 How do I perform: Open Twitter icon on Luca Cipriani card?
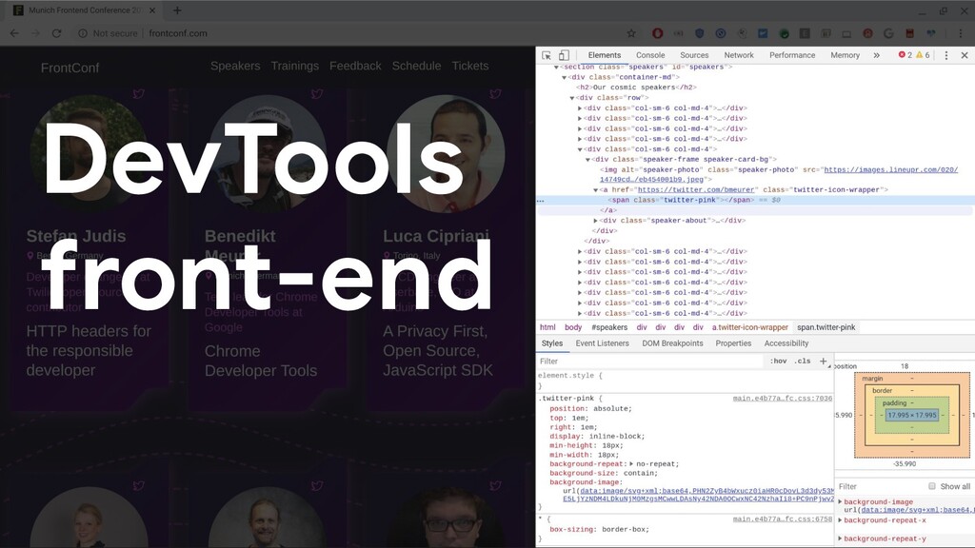[495, 94]
